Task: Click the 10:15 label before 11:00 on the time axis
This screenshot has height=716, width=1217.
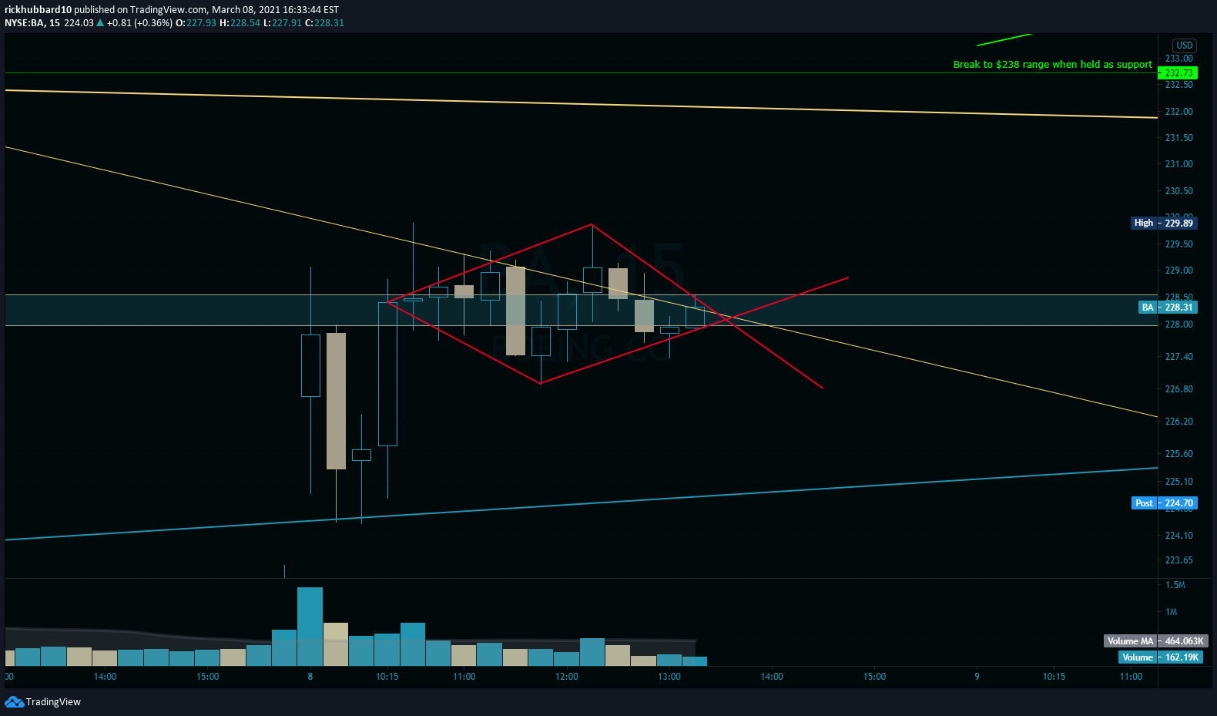Action: [387, 677]
